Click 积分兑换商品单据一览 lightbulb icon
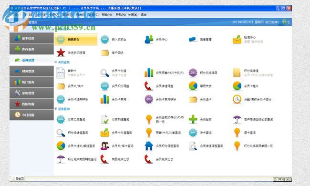Image resolution: width=310 pixels, height=186 pixels. coord(237,146)
